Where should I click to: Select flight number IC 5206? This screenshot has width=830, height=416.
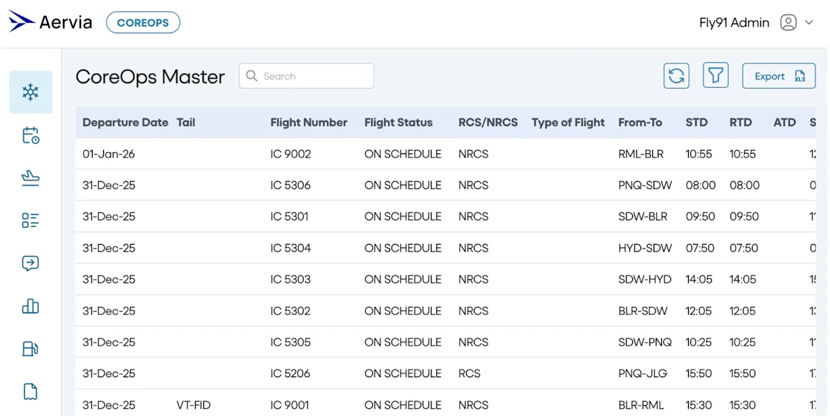290,373
